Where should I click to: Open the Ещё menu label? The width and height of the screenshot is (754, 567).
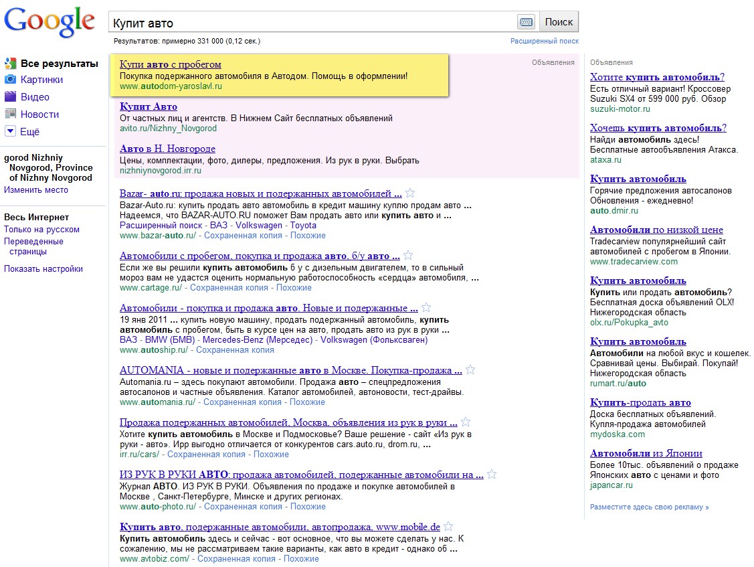coord(29,131)
